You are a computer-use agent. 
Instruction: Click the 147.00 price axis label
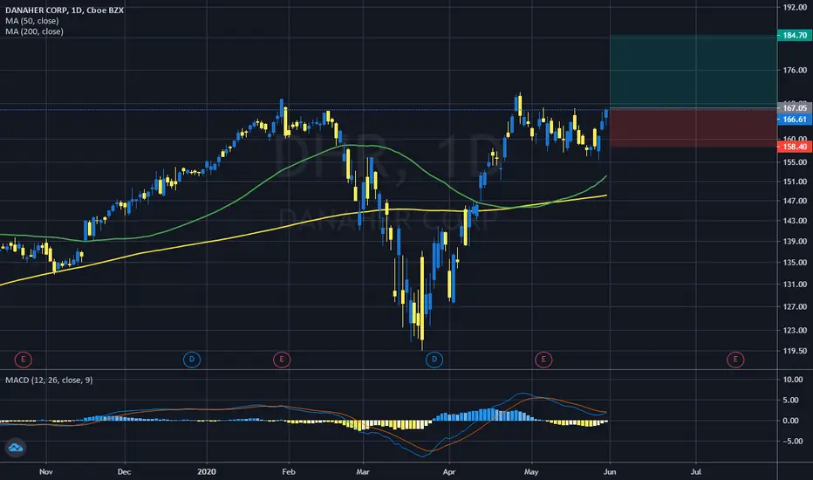pos(795,201)
